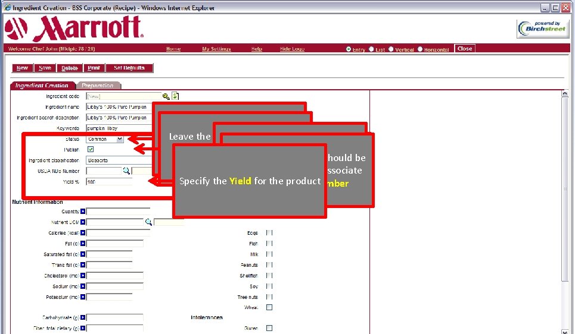Click the blue arrow next to Sodium
Image resolution: width=575 pixels, height=334 pixels.
point(83,286)
